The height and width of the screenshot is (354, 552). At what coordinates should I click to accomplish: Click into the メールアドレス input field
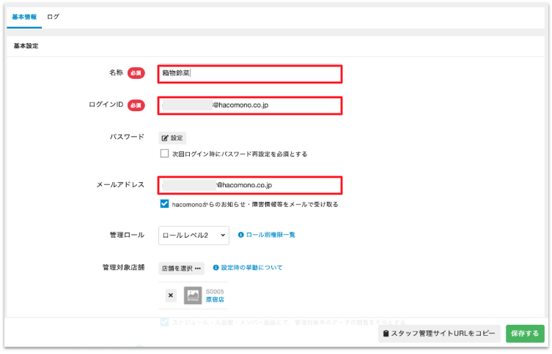coord(250,186)
